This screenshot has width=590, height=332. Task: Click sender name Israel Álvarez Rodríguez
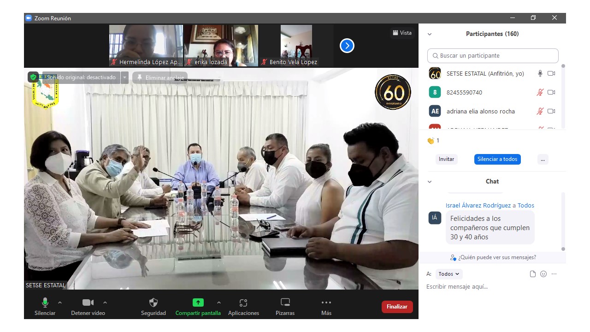coord(478,206)
